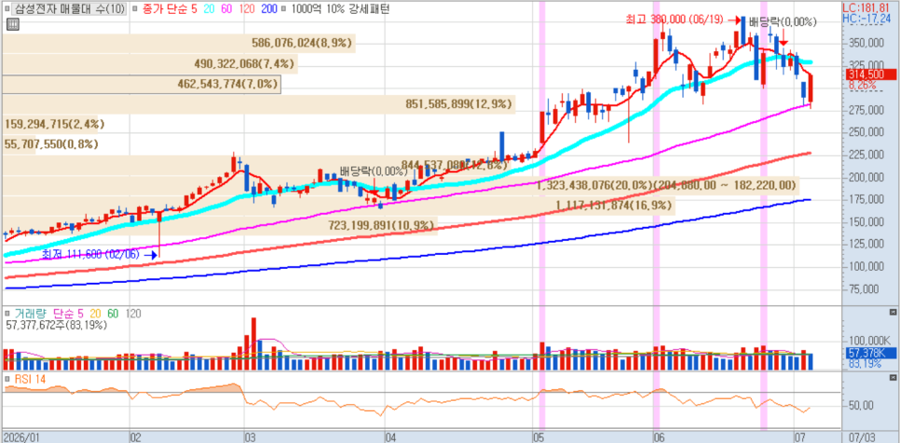The width and height of the screenshot is (900, 443).
Task: Select the gray 120-day volume average value
Action: [132, 314]
